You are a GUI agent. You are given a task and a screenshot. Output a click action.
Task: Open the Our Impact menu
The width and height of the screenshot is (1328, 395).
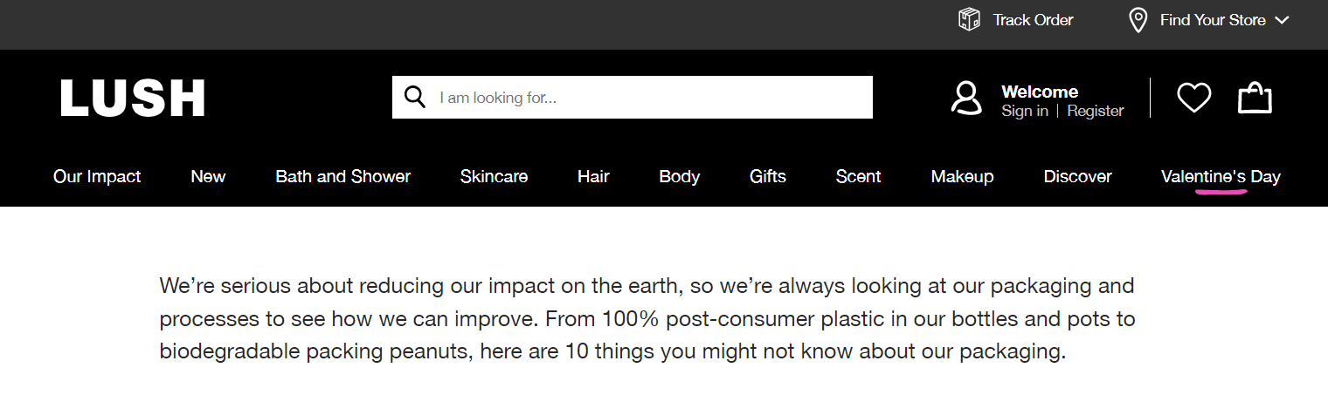click(97, 176)
